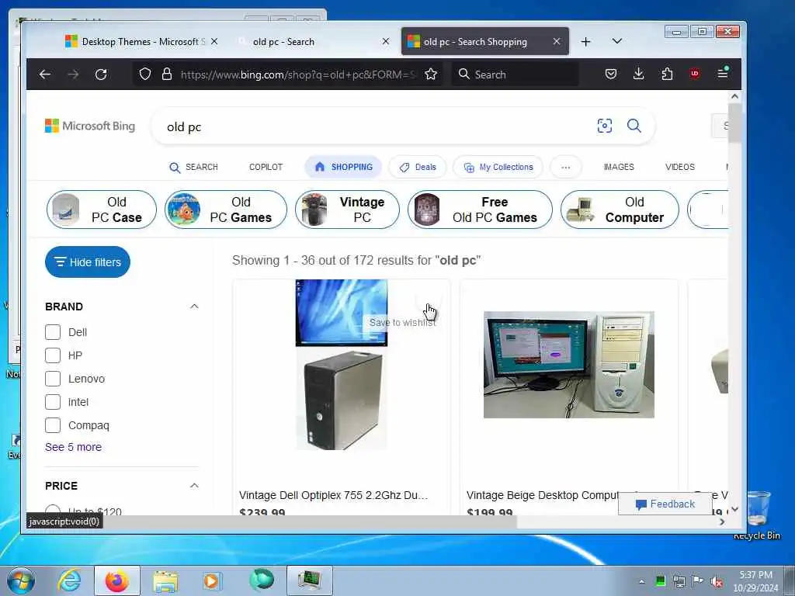Click the Firefox Search bar field
795x596 pixels.
(x=516, y=74)
